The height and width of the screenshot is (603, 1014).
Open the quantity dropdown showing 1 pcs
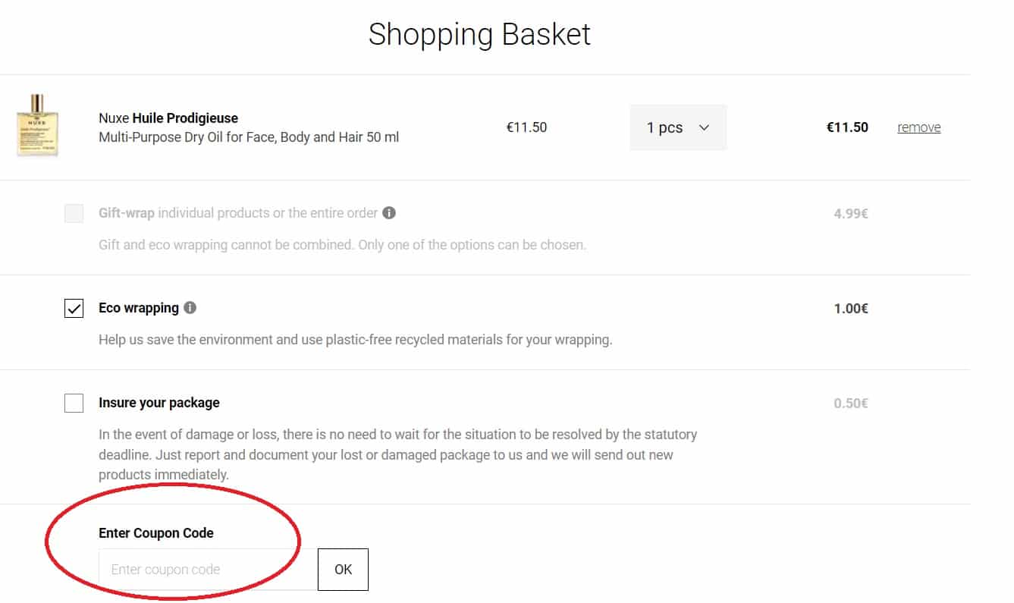coord(677,127)
